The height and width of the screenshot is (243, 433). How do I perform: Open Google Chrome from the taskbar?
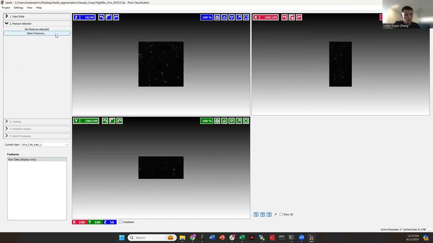point(192,238)
